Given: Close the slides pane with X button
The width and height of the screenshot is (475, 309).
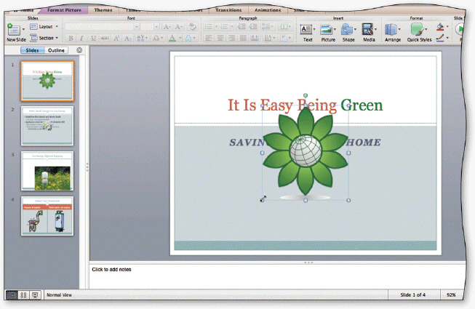Looking at the screenshot, I should click(x=79, y=50).
